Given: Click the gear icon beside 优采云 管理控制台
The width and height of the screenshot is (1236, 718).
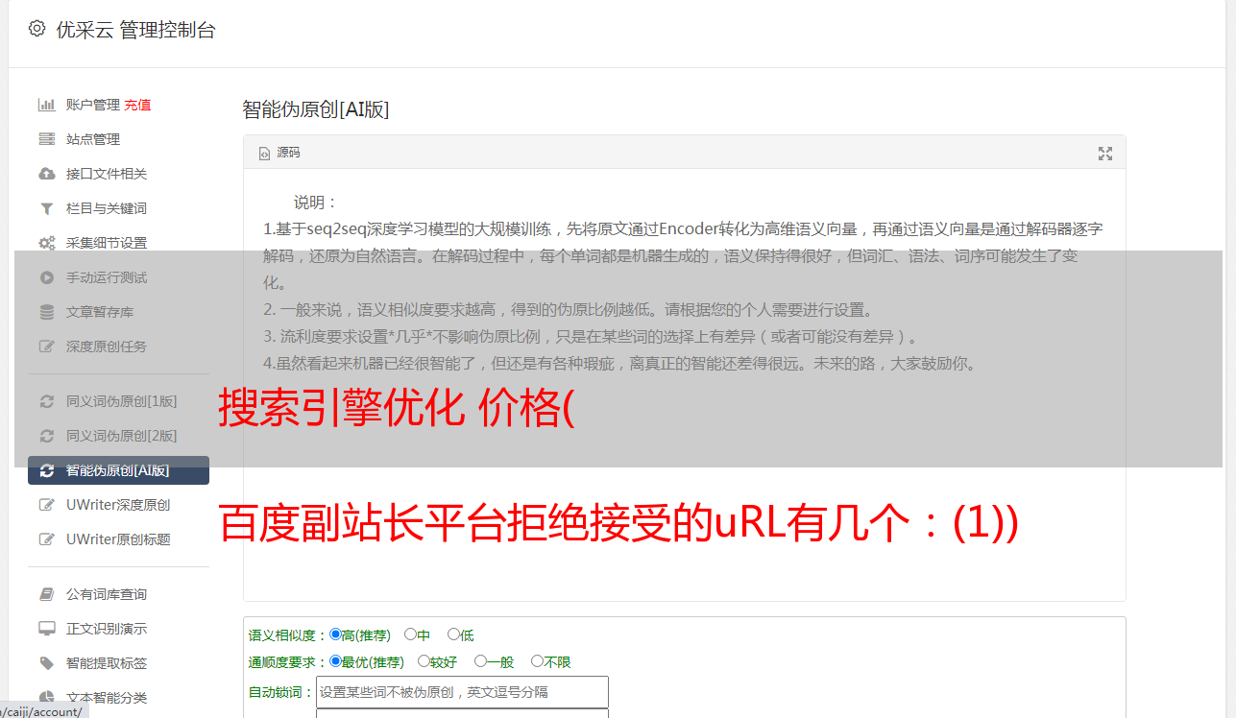Looking at the screenshot, I should pyautogui.click(x=36, y=29).
